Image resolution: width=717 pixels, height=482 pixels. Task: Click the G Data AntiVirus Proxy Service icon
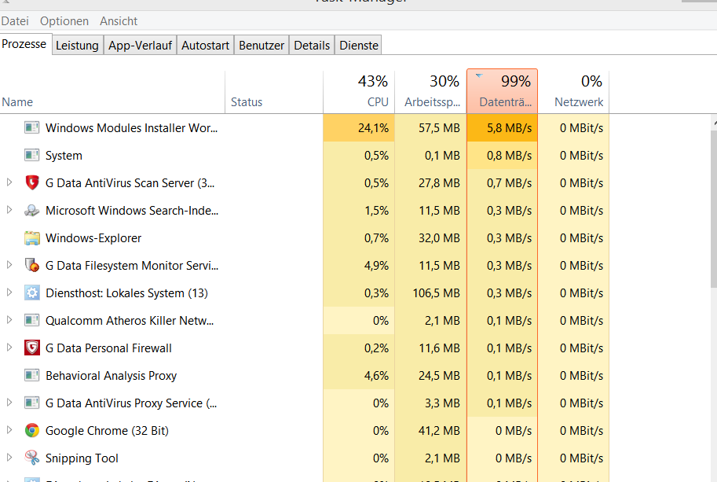tap(31, 403)
